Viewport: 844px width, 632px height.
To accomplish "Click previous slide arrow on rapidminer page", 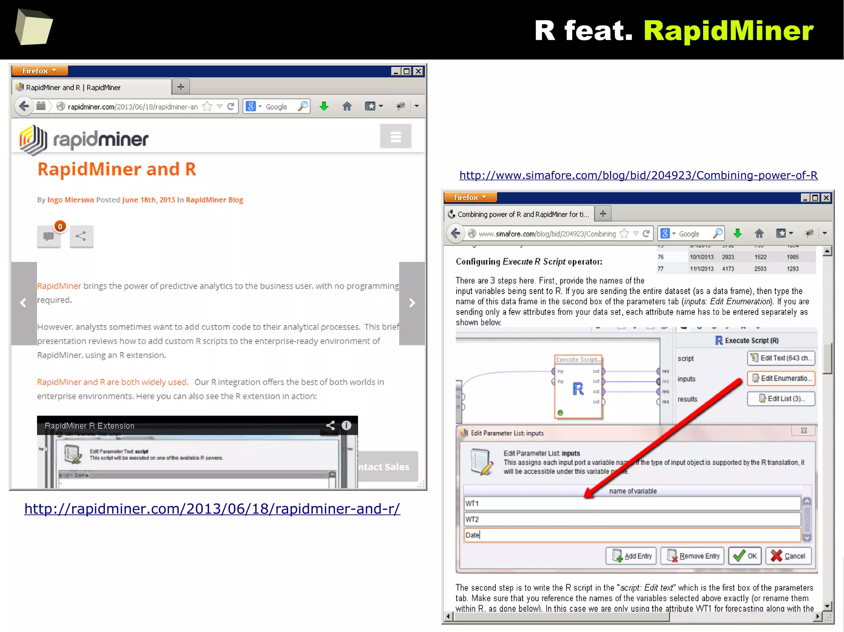I will click(x=23, y=303).
